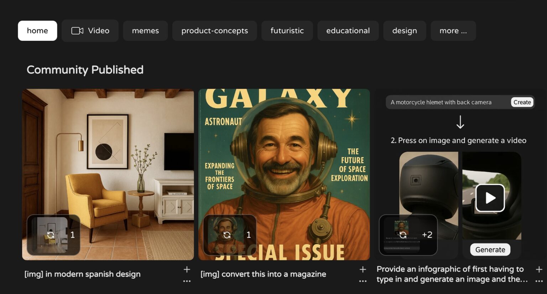The width and height of the screenshot is (547, 294).
Task: Open the Video tab
Action: tap(90, 31)
